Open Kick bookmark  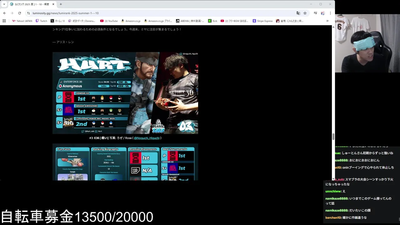point(212,21)
